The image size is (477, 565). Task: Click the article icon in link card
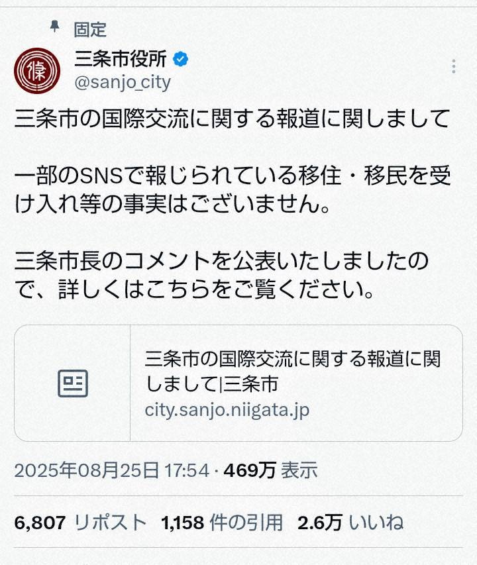click(x=73, y=383)
